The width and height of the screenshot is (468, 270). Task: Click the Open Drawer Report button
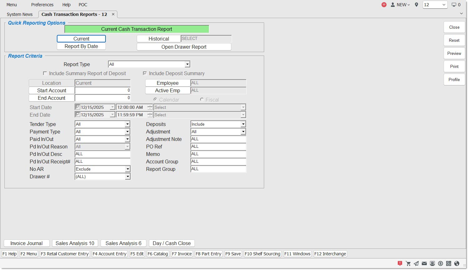pyautogui.click(x=184, y=47)
